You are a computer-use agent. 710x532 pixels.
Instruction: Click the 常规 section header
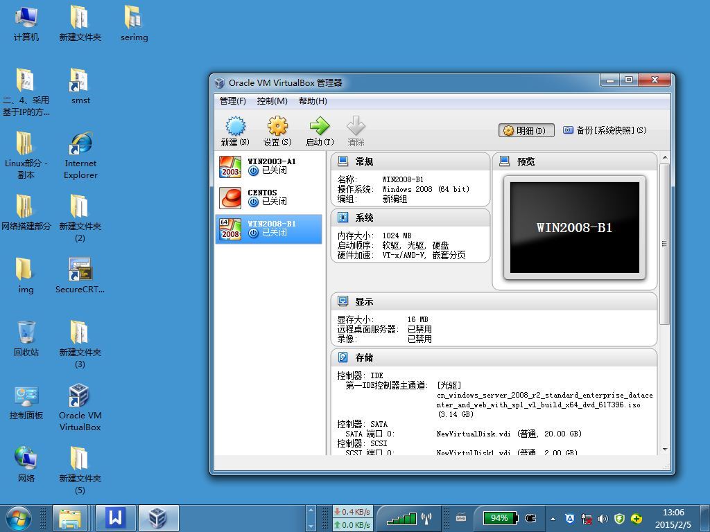[x=410, y=161]
